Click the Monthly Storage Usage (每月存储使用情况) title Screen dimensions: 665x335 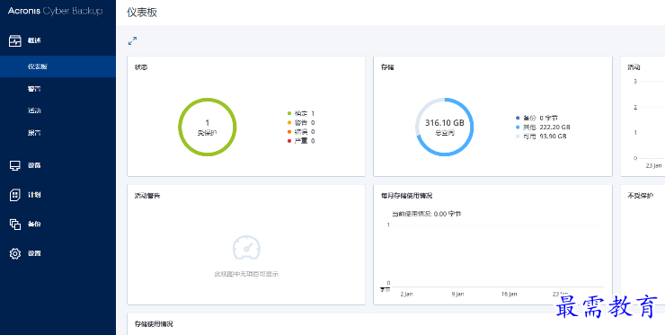407,196
